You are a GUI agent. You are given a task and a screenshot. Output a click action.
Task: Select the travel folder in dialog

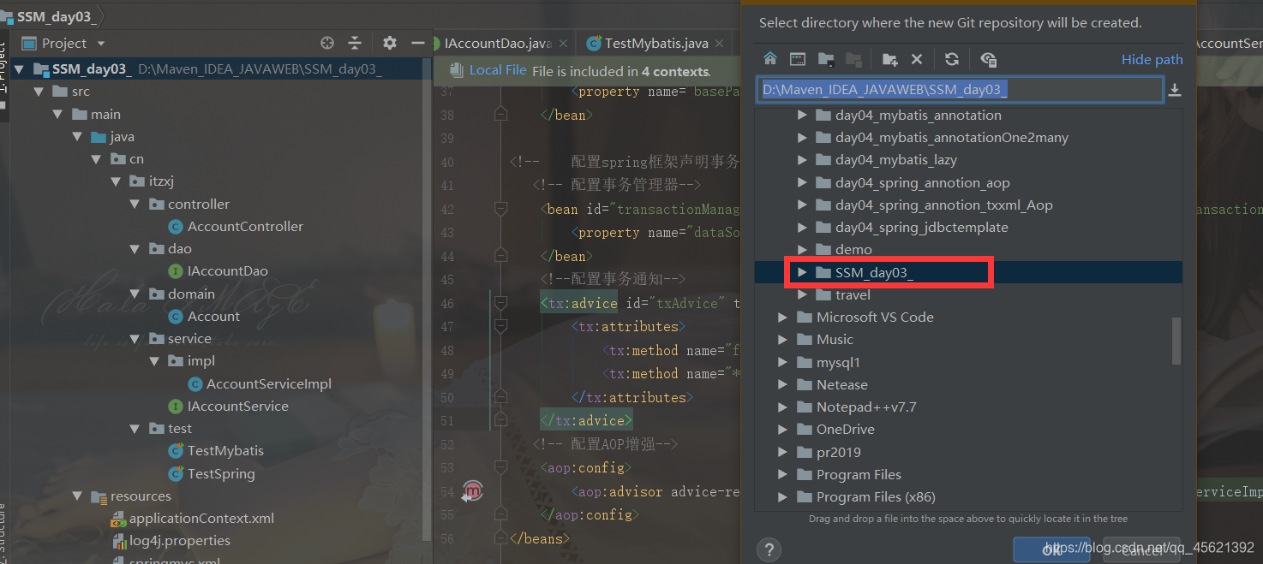853,295
